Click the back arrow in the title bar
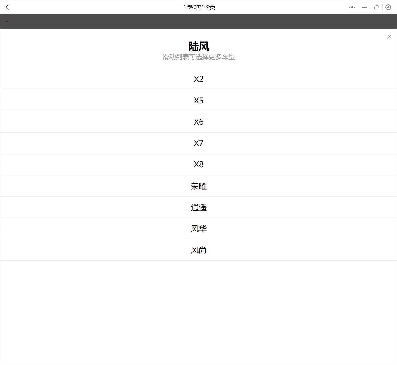397x365 pixels. [x=7, y=7]
